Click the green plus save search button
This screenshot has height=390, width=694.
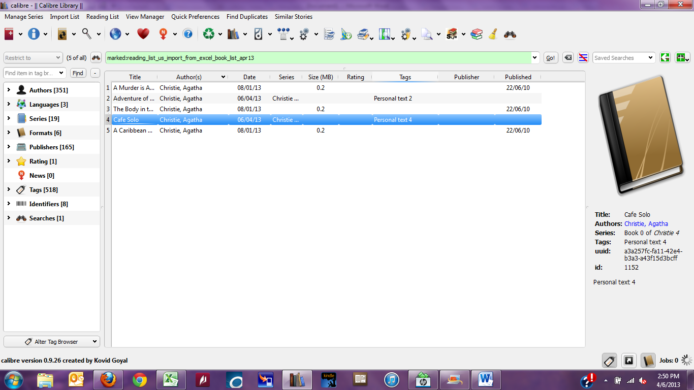pos(682,58)
